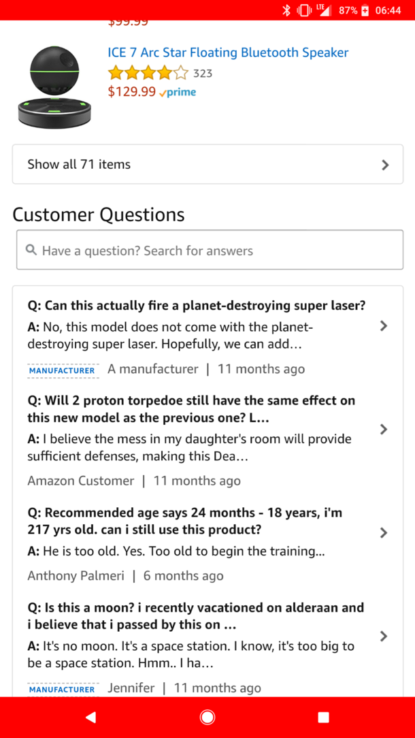This screenshot has width=415, height=738.
Task: Tap the battery icon in the status bar
Action: click(x=365, y=10)
